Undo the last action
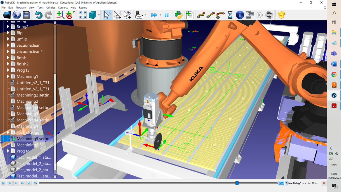341x192 pixels. [38, 15]
